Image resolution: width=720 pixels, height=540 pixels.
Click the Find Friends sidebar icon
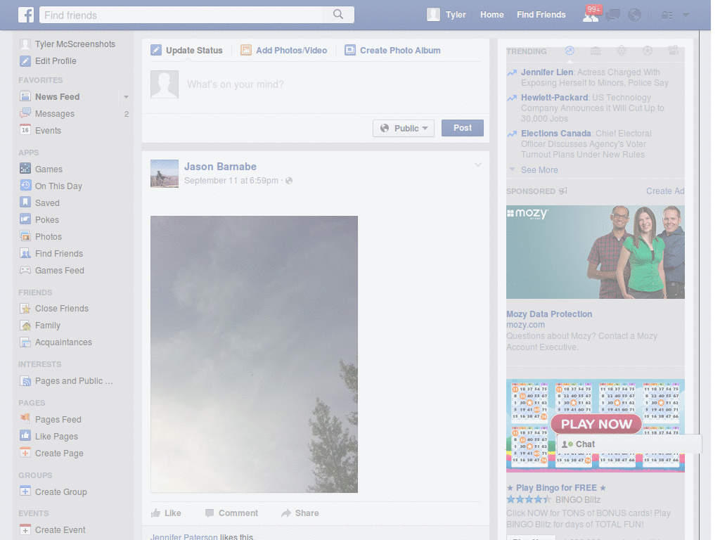[x=25, y=253]
